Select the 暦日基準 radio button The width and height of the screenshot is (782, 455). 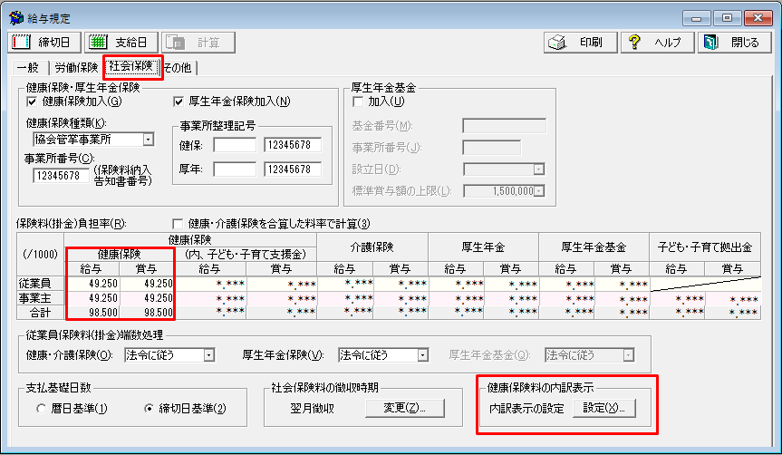pos(42,409)
